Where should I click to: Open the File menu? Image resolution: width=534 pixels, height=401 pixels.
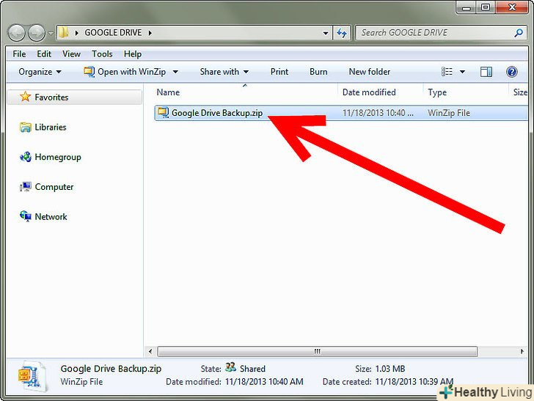19,54
